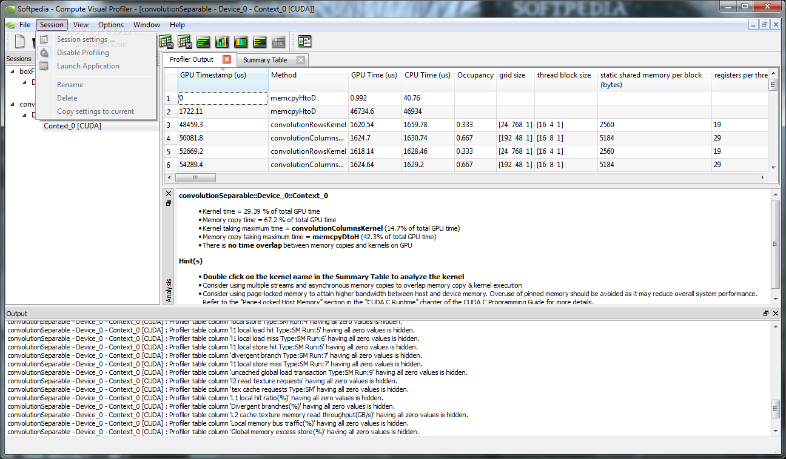This screenshot has height=459, width=786.
Task: Float the Analysis pane via its dock icon
Action: click(169, 203)
